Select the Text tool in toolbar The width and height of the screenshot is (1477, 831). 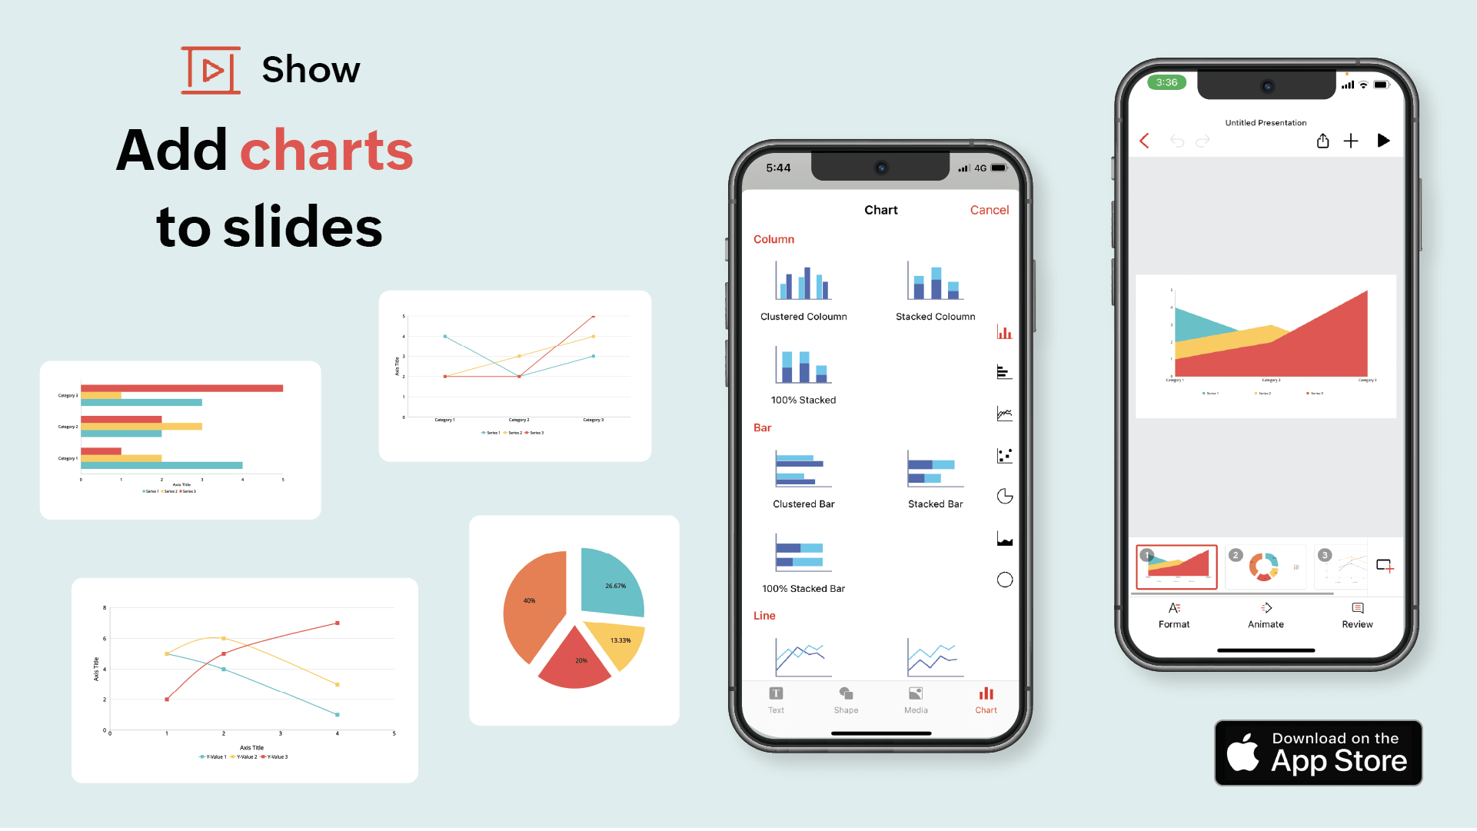pyautogui.click(x=779, y=702)
